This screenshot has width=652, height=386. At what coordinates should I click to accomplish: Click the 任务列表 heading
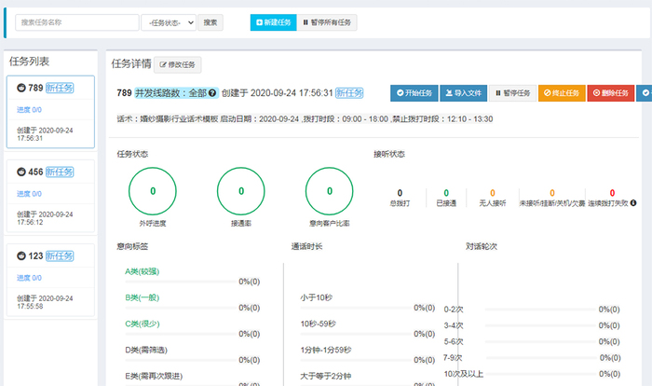pos(29,62)
